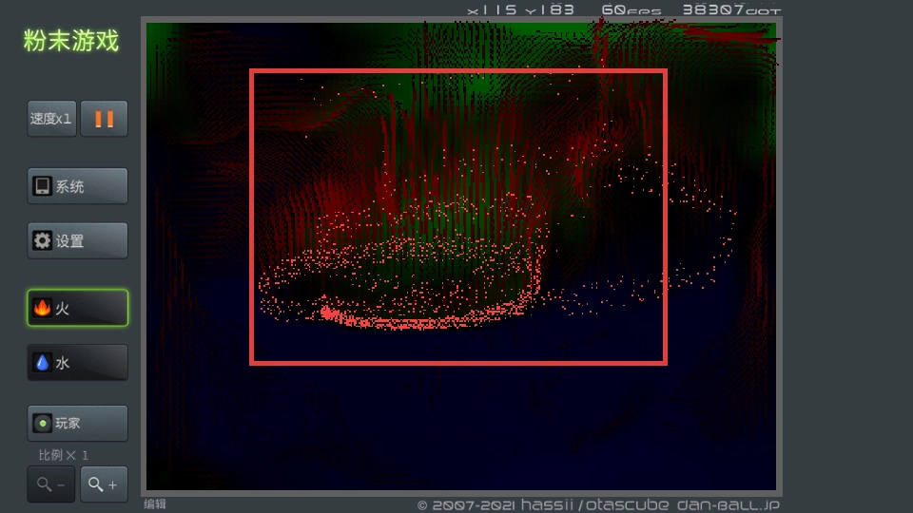Open the 设置 settings gear button

tap(77, 240)
